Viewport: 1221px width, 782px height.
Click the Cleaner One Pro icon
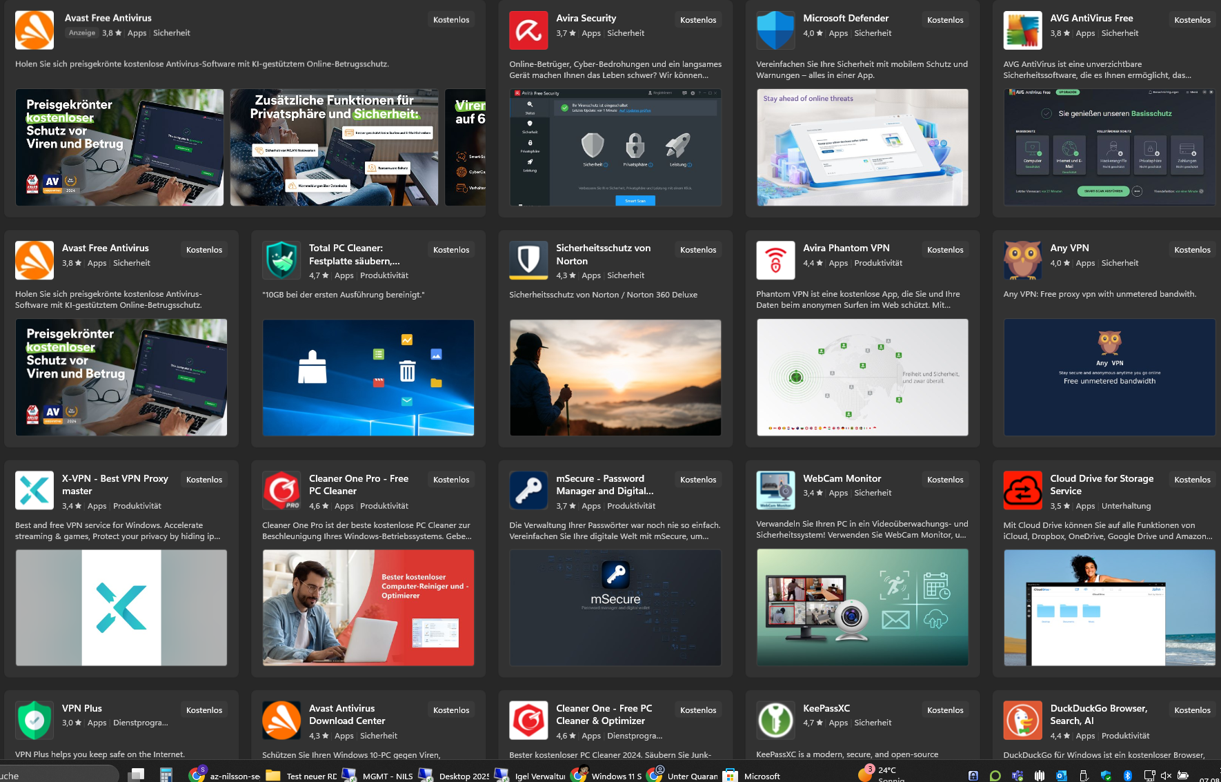(281, 490)
